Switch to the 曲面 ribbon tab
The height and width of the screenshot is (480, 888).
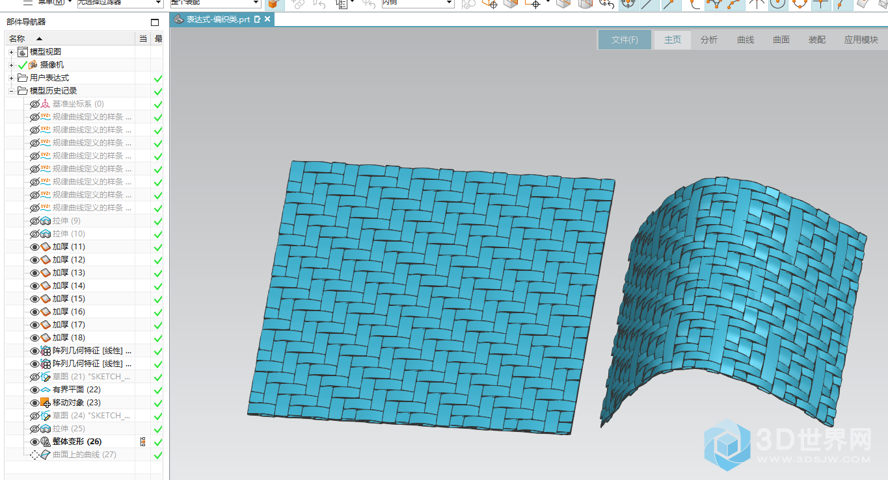pos(781,40)
